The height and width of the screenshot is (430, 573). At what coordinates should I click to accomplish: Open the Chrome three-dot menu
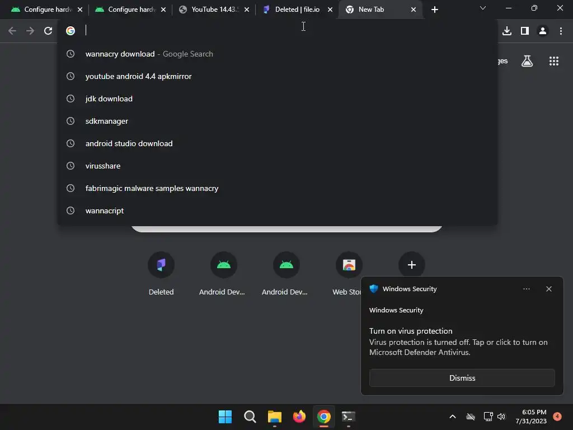(561, 31)
